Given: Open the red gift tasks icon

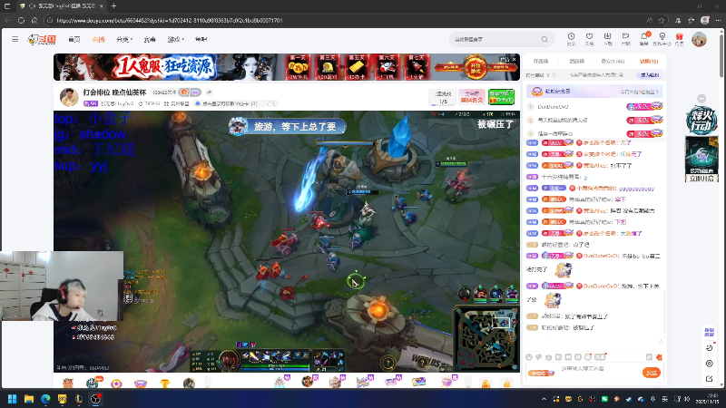Looking at the screenshot, I should click(679, 39).
